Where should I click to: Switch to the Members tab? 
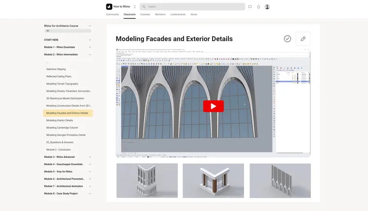pos(160,14)
